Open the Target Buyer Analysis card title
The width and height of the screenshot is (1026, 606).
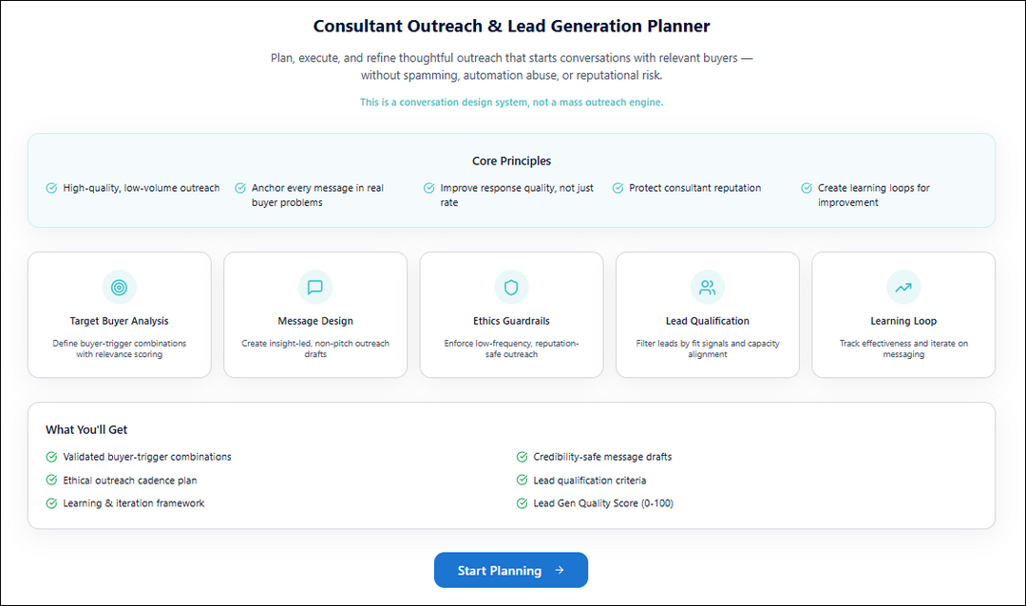119,321
